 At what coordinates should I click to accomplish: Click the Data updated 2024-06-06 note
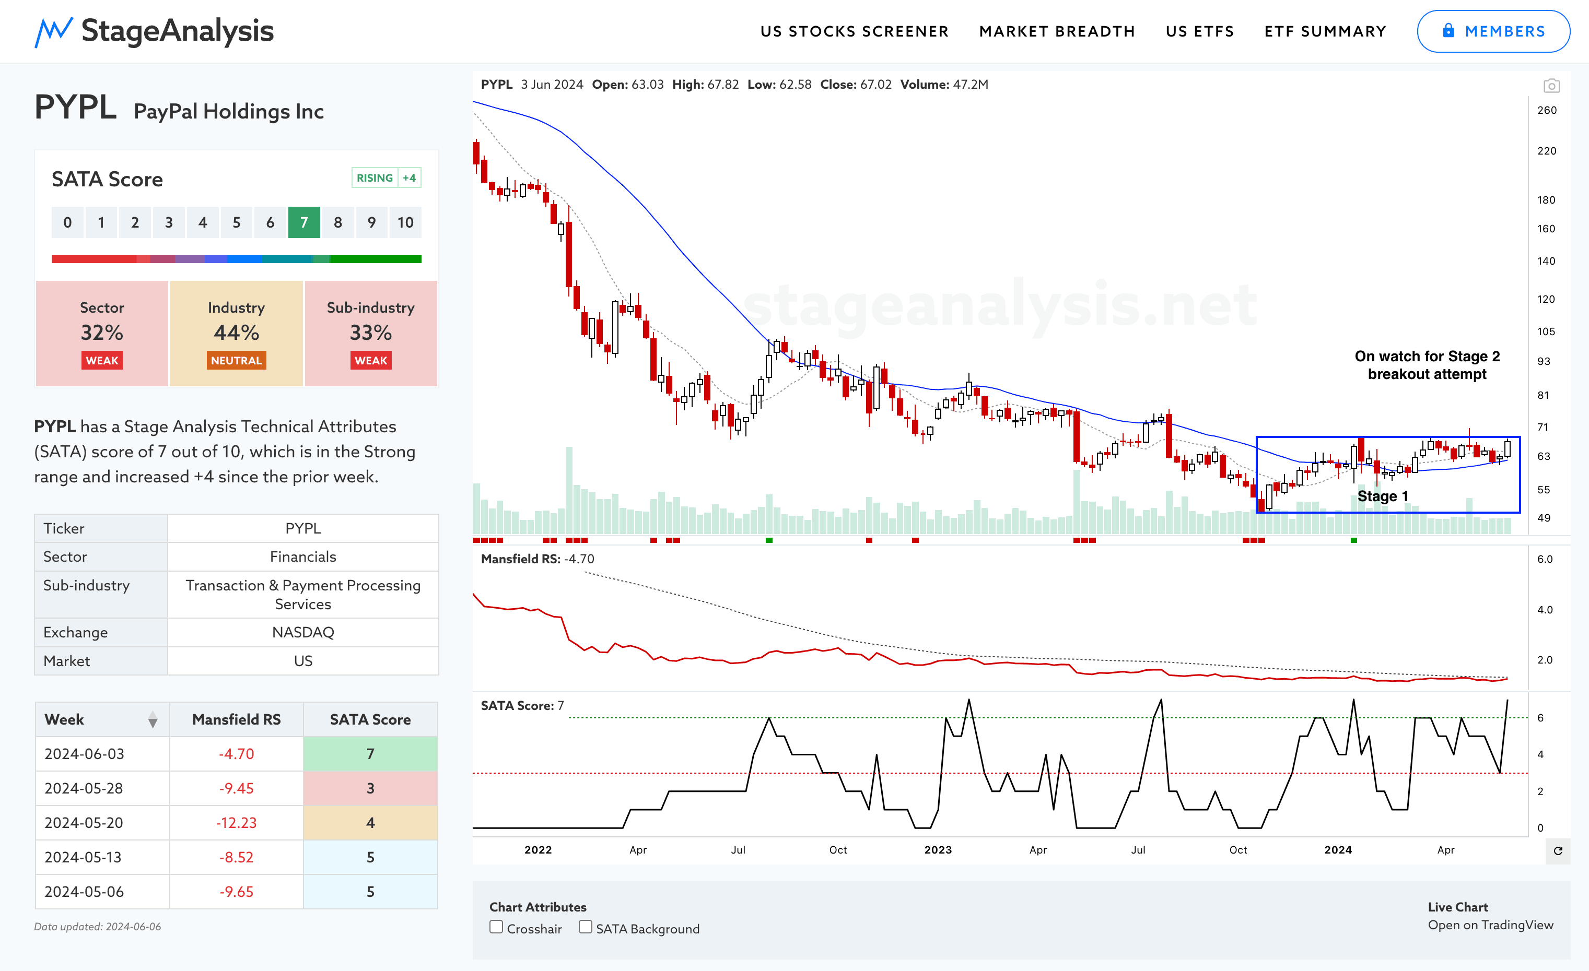(97, 927)
